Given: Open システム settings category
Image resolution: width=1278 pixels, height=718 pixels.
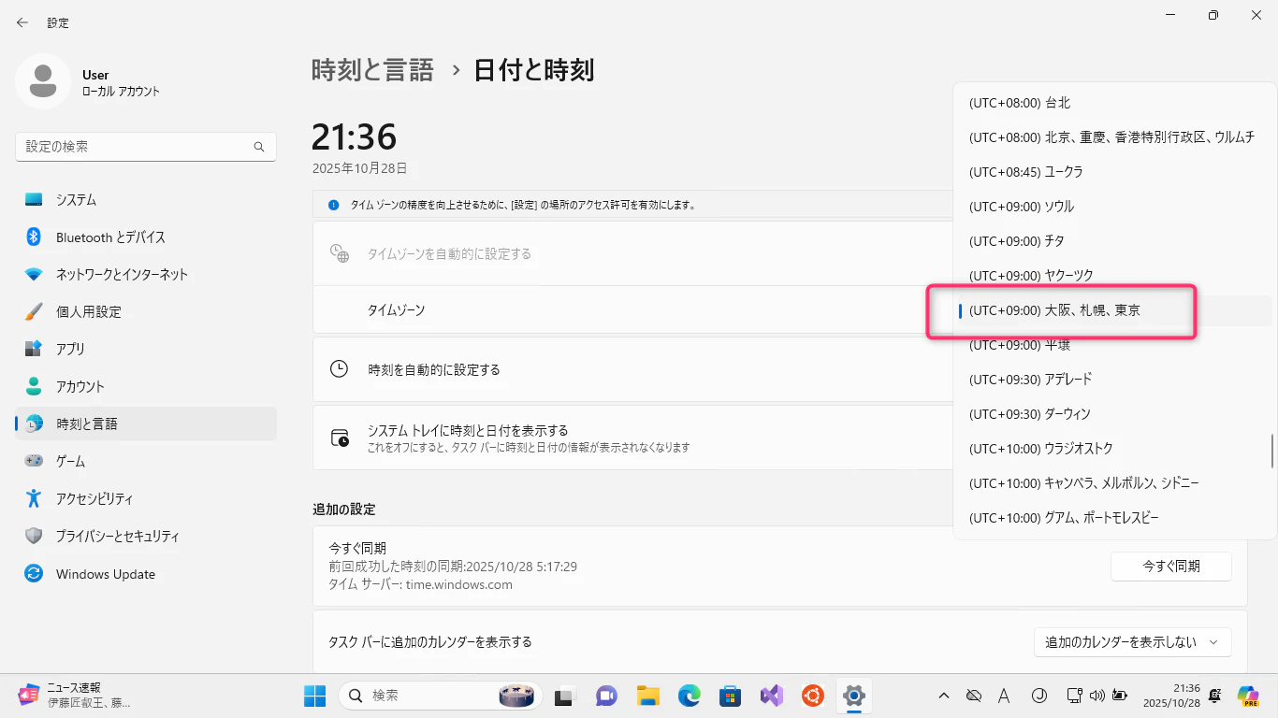Looking at the screenshot, I should [x=146, y=199].
